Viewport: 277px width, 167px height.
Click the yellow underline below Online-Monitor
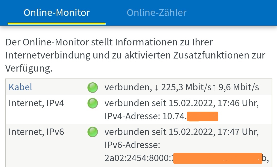pyautogui.click(x=57, y=24)
